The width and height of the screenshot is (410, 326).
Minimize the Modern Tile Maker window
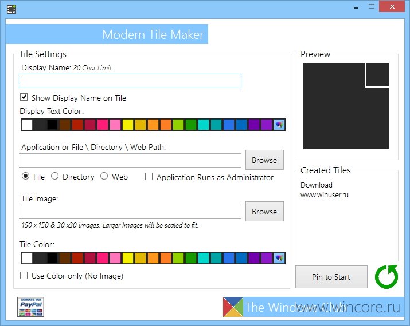356,7
